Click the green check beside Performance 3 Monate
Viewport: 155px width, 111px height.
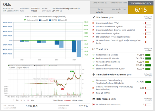click(94, 55)
